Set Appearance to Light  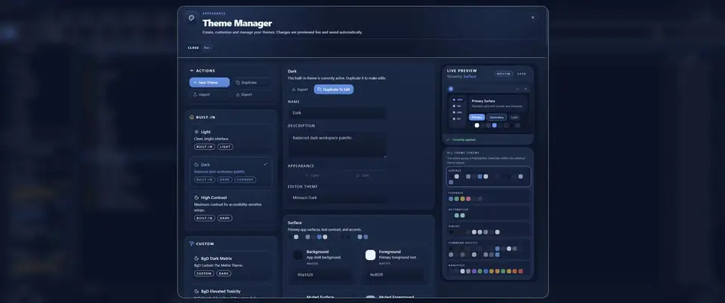pos(312,176)
